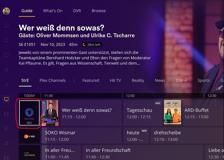
Task: Select the Das Erste 001 channel logo
Action: coord(29,113)
